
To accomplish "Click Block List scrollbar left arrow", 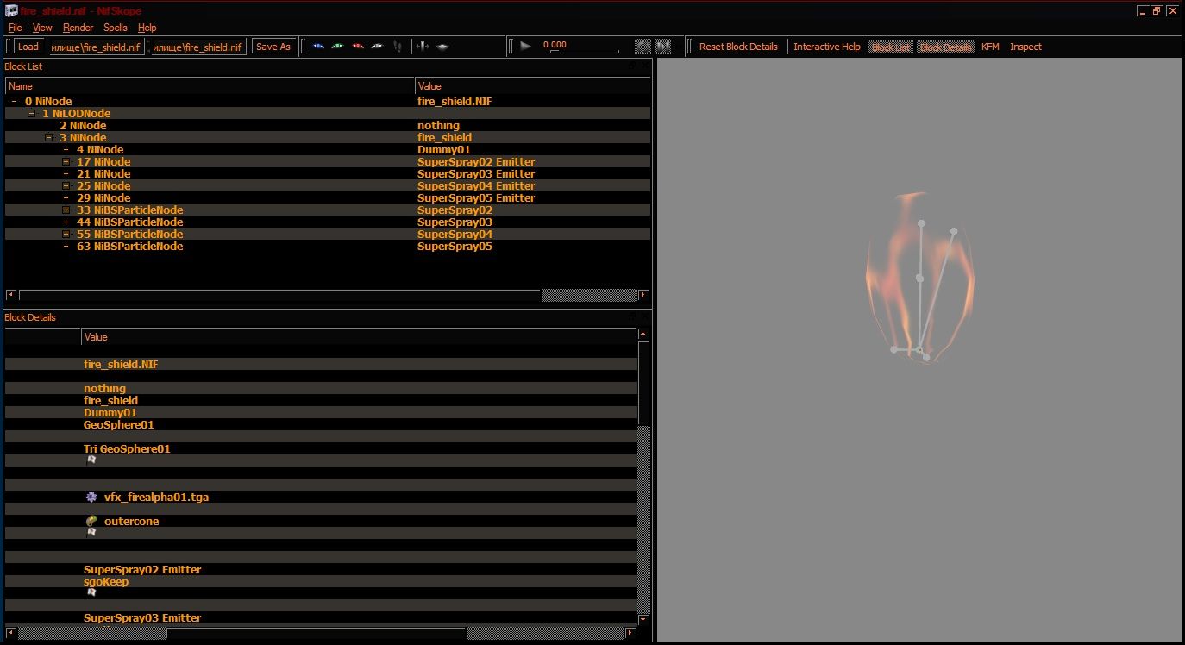I will [10, 295].
